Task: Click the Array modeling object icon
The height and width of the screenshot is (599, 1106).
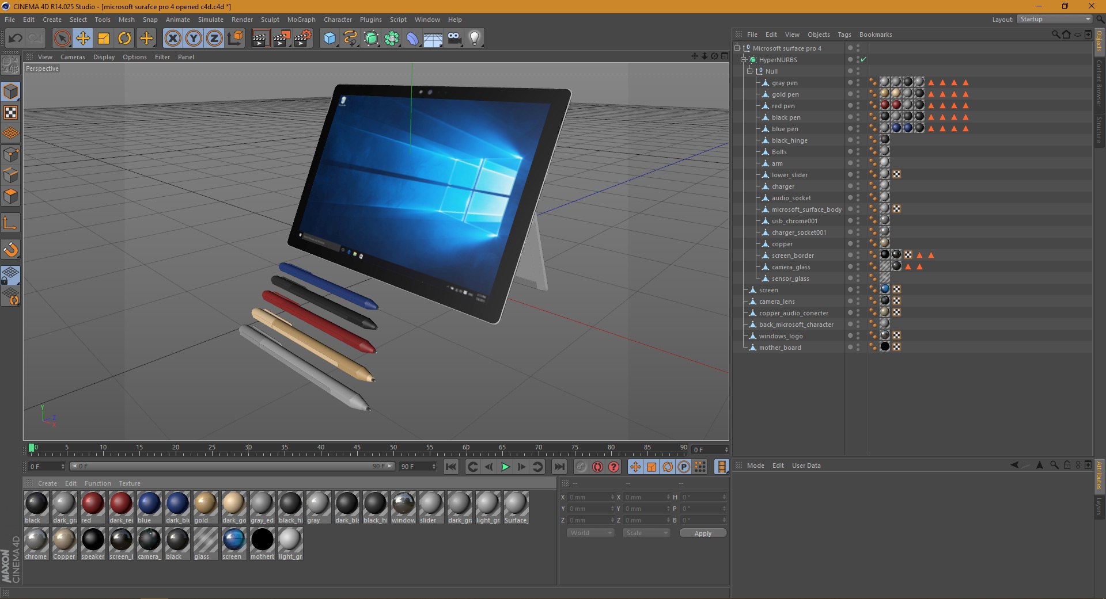Action: click(392, 39)
